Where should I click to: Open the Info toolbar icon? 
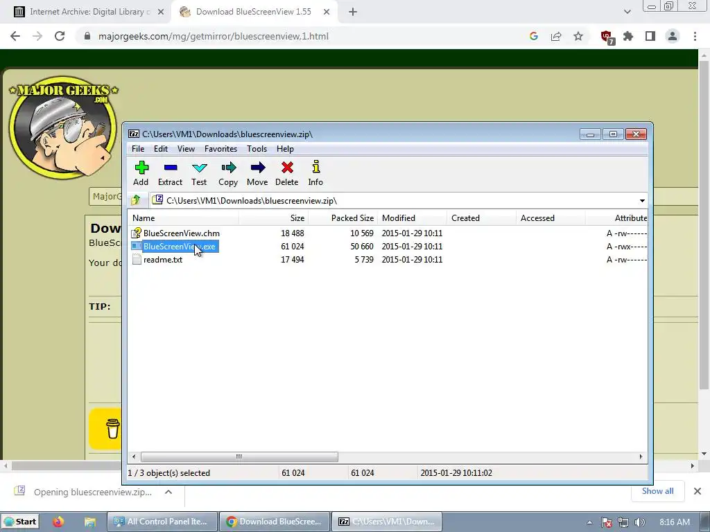pos(315,173)
